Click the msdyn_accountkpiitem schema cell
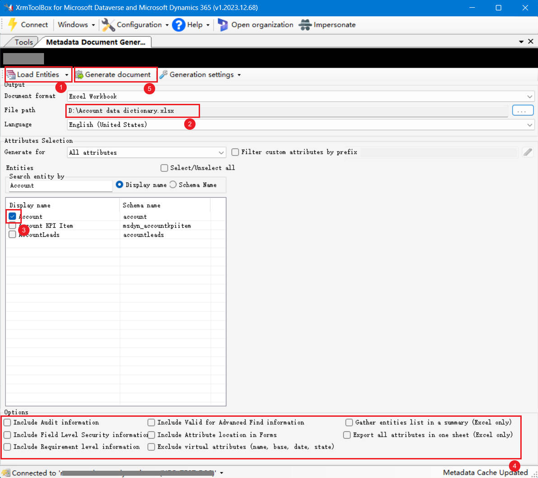 (157, 226)
